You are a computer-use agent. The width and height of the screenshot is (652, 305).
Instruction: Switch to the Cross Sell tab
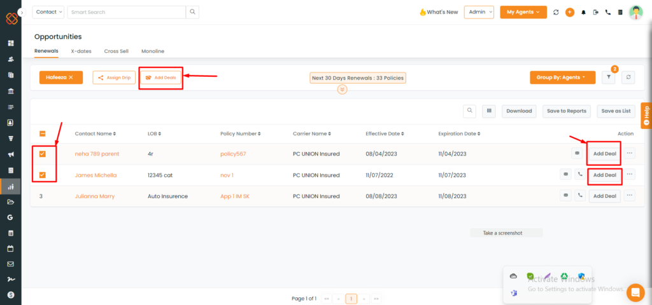[x=116, y=51]
